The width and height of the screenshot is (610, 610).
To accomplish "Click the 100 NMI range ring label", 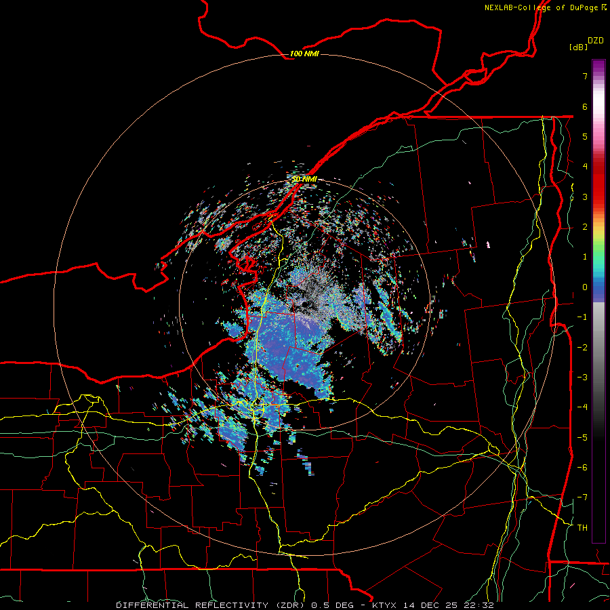I will point(304,54).
